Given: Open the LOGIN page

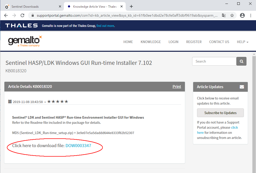Looking at the screenshot, I should 173,42.
